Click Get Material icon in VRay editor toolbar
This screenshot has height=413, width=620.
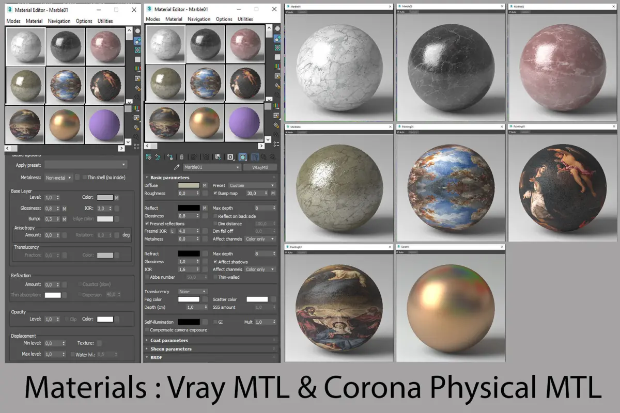coord(148,157)
